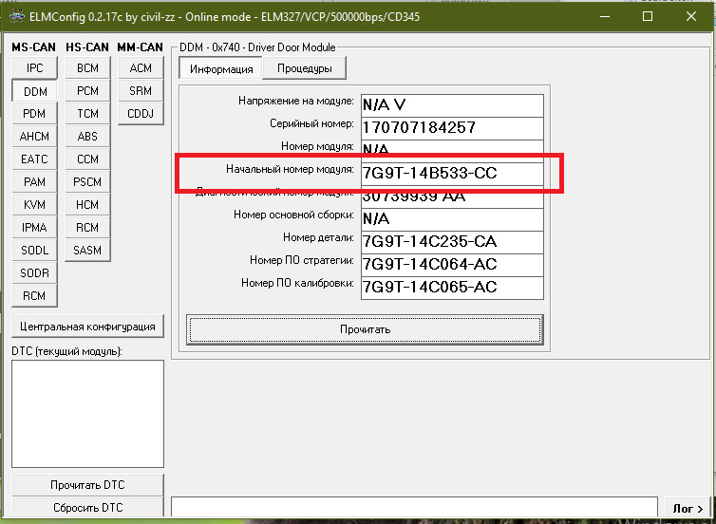Screen dimensions: 716x524
Task: Expand the Лог panel
Action: (688, 509)
